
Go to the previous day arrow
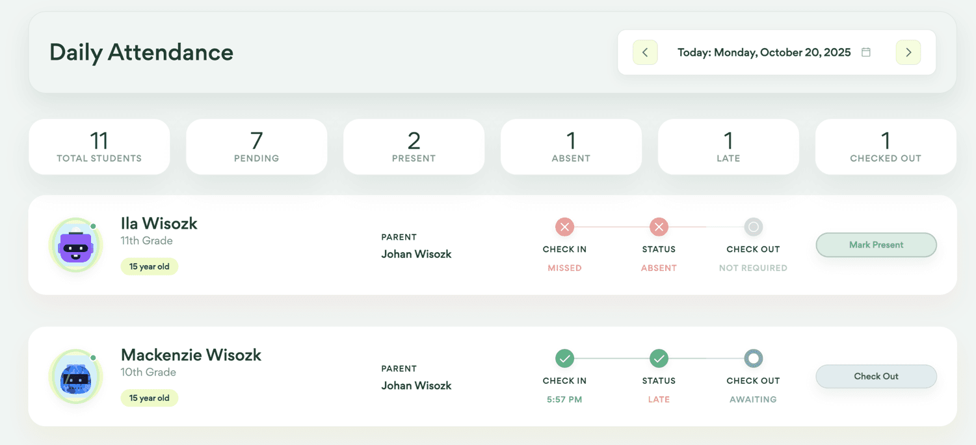(645, 53)
